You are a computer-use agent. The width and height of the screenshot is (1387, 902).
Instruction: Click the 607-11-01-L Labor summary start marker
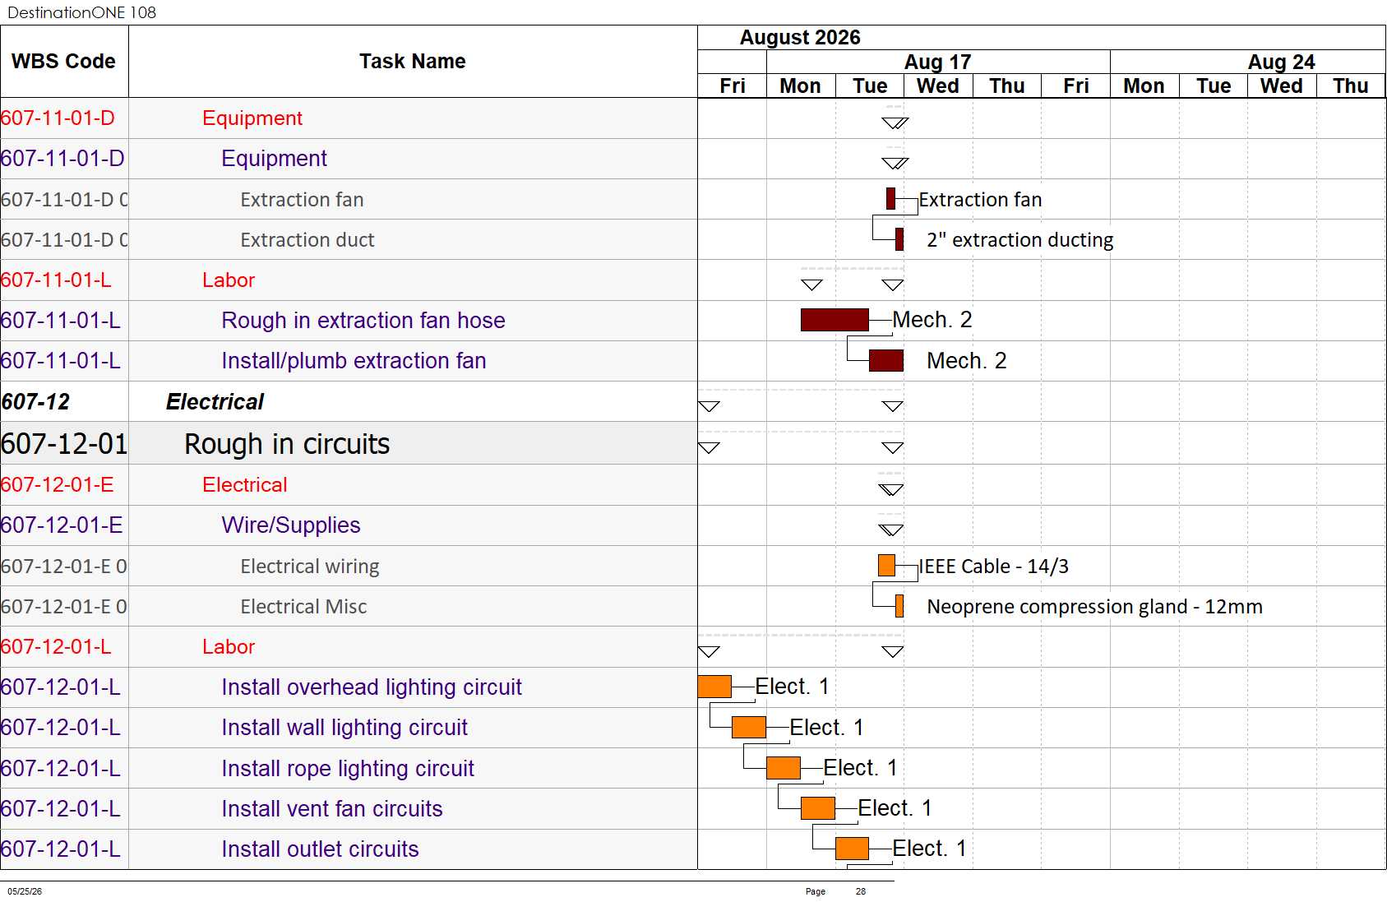click(x=811, y=284)
